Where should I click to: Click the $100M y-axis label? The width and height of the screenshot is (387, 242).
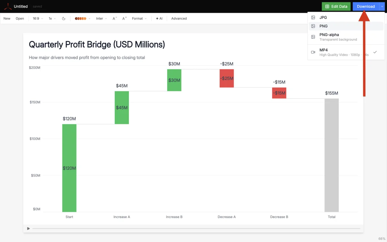(x=35, y=139)
